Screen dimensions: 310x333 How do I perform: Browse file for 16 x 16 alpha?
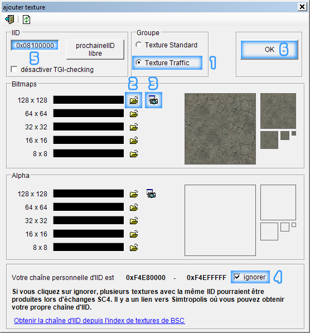(x=134, y=234)
